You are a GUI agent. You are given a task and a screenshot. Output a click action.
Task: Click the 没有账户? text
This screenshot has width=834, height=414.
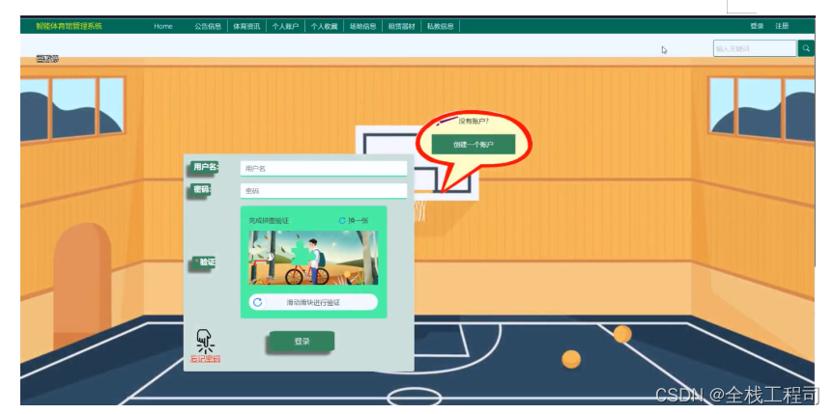[x=474, y=122]
